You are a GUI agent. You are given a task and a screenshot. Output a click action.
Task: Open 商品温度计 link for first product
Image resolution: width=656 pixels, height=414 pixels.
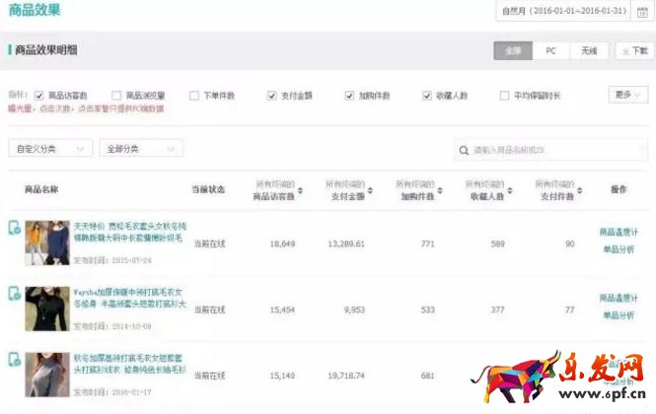click(x=619, y=232)
